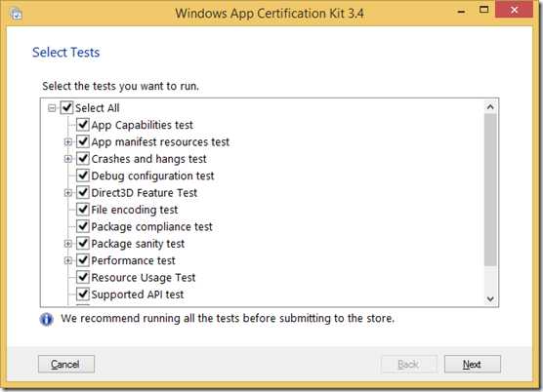
Task: Click the Cancel button
Action: (66, 364)
